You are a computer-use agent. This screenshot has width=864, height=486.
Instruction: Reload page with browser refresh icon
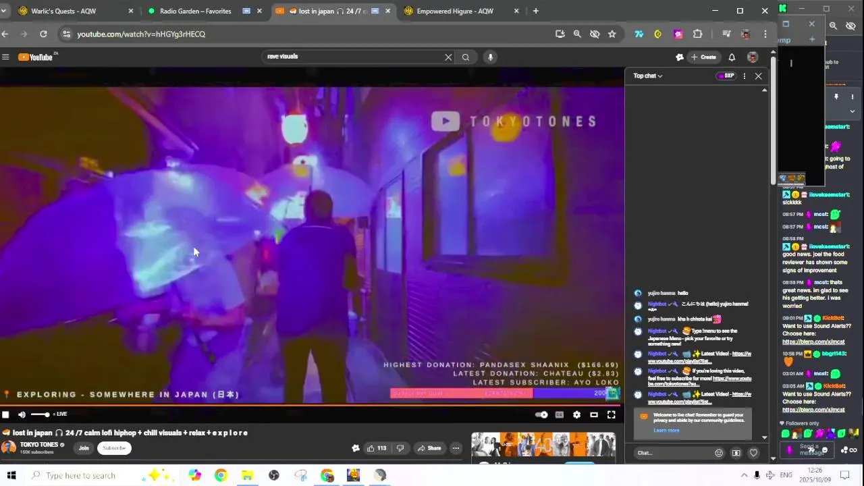pos(43,34)
